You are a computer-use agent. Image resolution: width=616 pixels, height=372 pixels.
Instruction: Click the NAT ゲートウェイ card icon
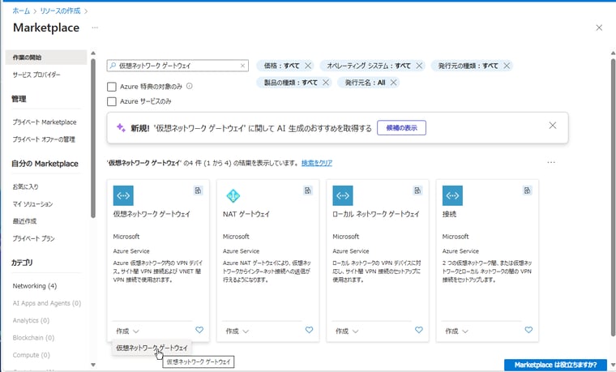pos(233,195)
